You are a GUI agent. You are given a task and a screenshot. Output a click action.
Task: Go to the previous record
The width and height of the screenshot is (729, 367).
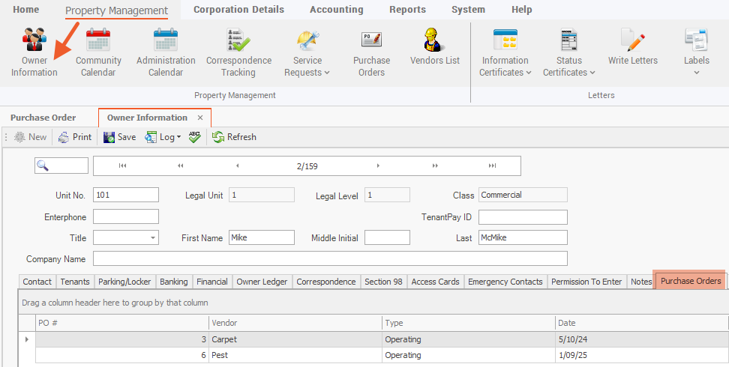point(238,166)
